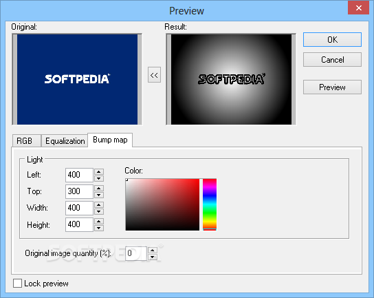Click the Height value input field
This screenshot has height=298, width=374.
[x=79, y=224]
